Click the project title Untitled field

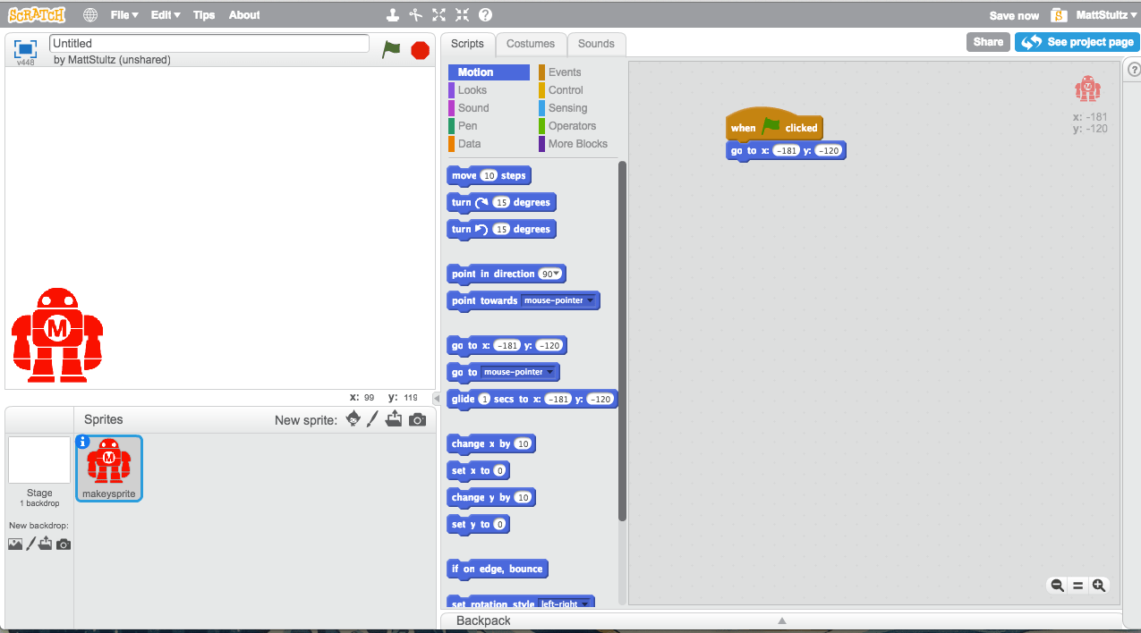(209, 43)
